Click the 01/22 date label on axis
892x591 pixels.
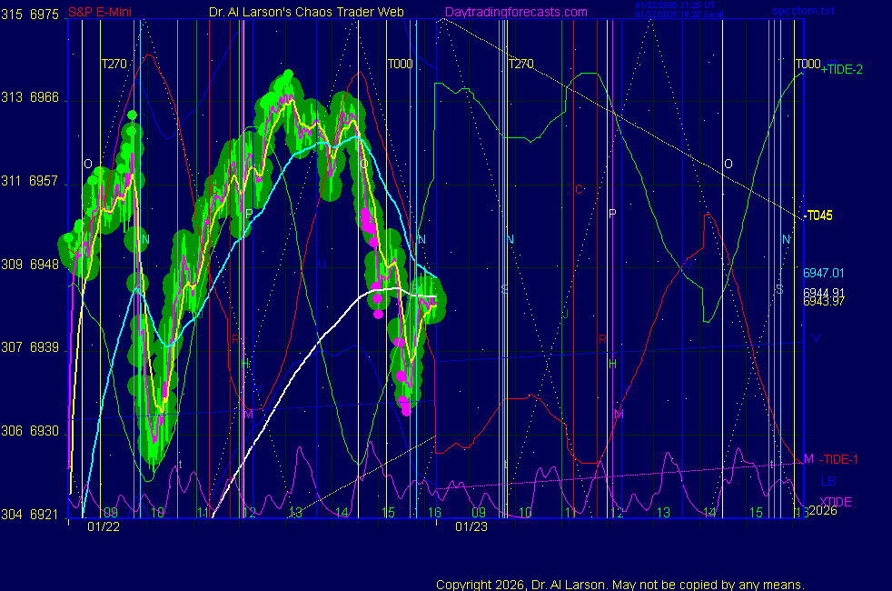(103, 526)
